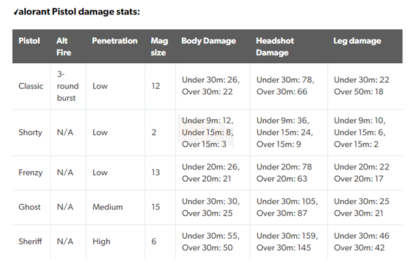411x264 pixels.
Task: Click the Ghost pistol name cell
Action: click(x=29, y=207)
